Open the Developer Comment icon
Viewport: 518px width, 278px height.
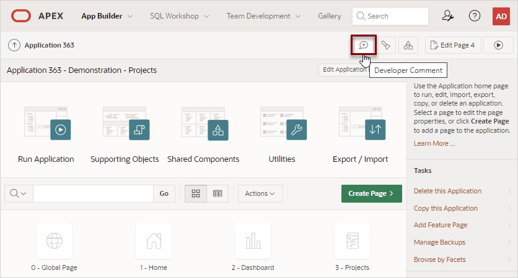[363, 45]
